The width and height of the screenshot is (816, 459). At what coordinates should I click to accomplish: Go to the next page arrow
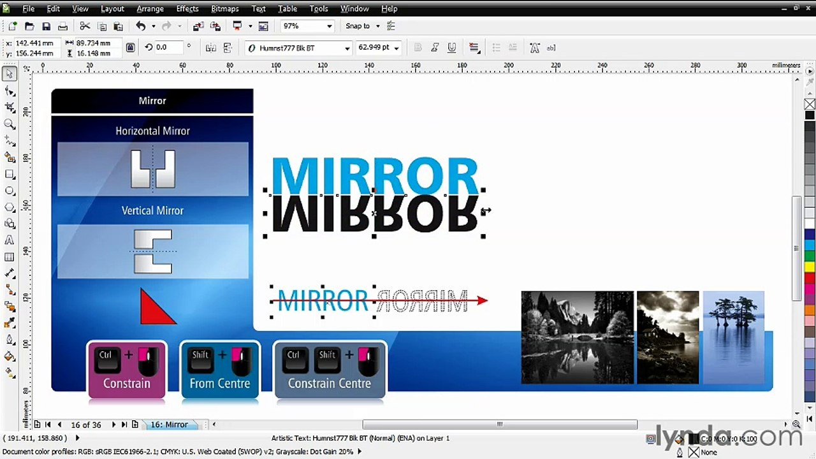pos(113,425)
